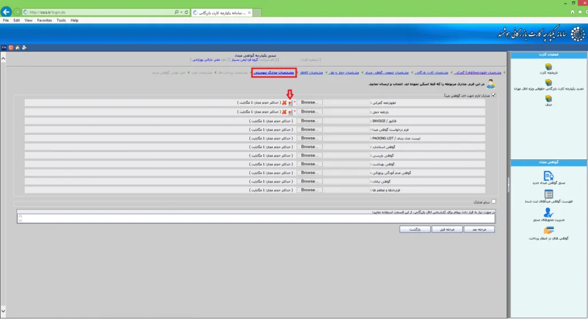Click Browse for گواهی بازرسی row
588x319 pixels.
coord(310,155)
